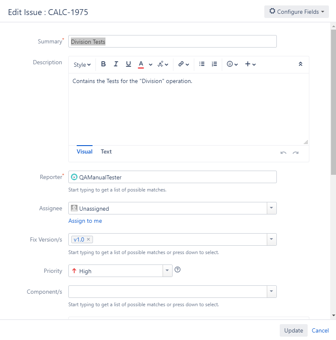Click into the Summary input field
Screen dimensions: 336x340
coord(173,41)
